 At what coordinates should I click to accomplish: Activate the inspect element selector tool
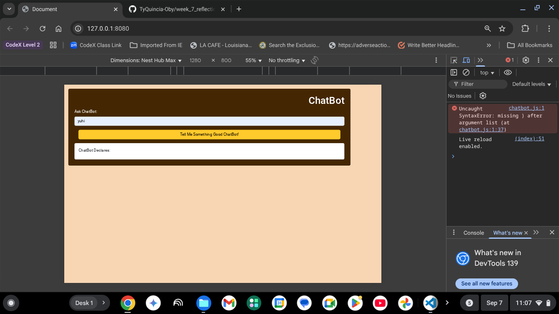click(454, 60)
